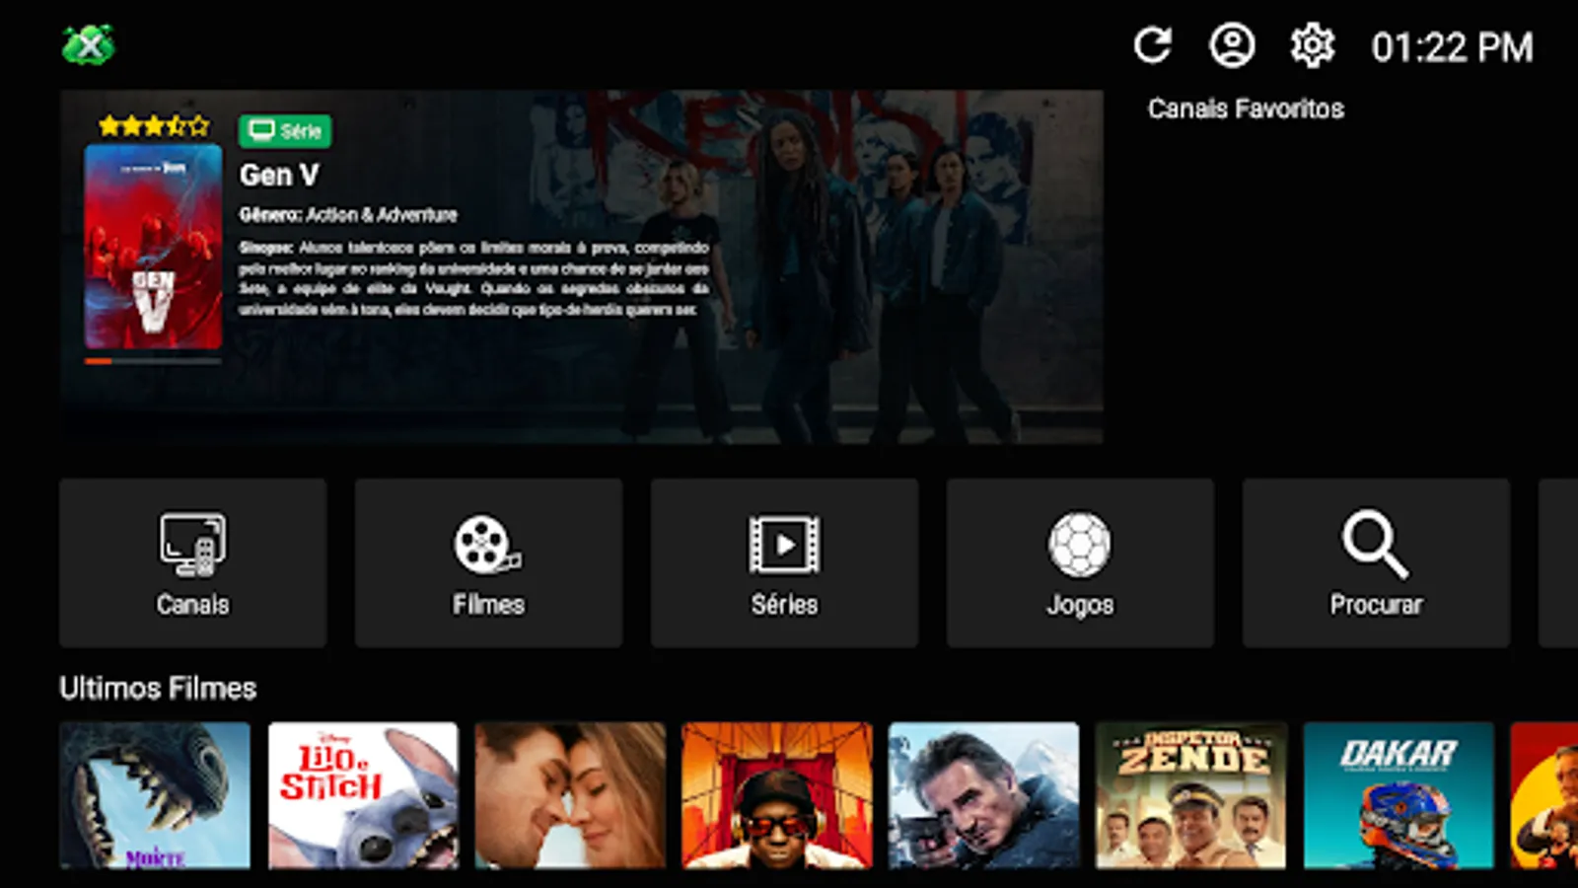The width and height of the screenshot is (1578, 888).
Task: Open settings via the gear icon
Action: [x=1313, y=45]
